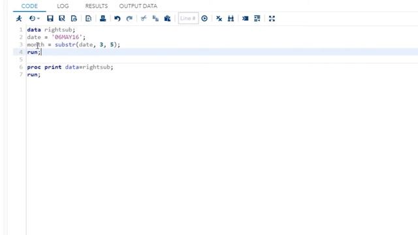Open the OUTPUT DATA tab
Viewport: 418px width, 235px height.
pos(138,6)
